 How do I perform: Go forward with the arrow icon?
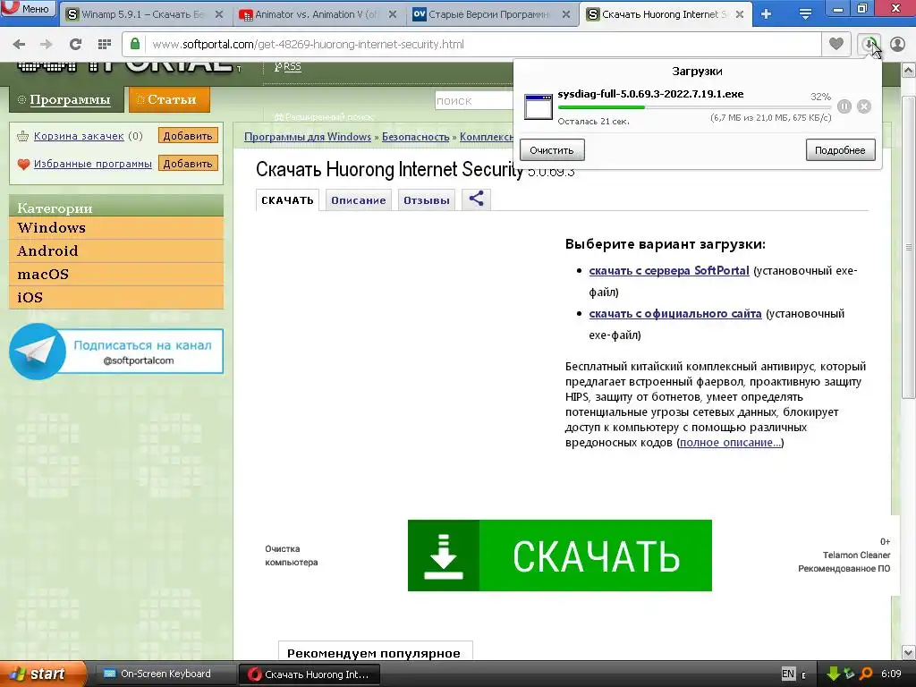47,44
